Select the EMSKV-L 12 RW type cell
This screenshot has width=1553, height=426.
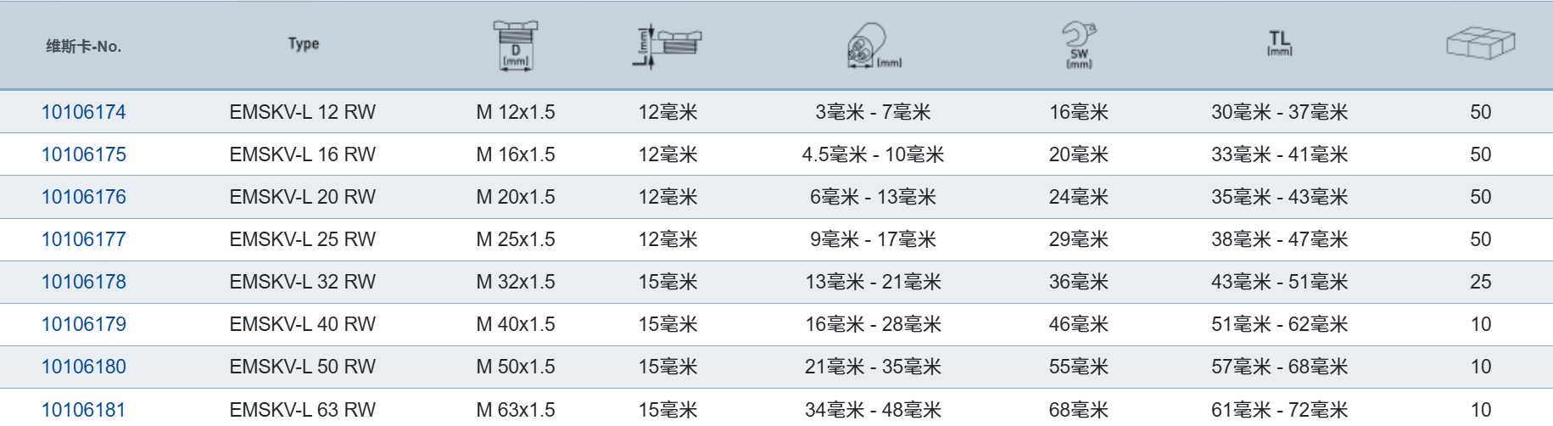302,112
